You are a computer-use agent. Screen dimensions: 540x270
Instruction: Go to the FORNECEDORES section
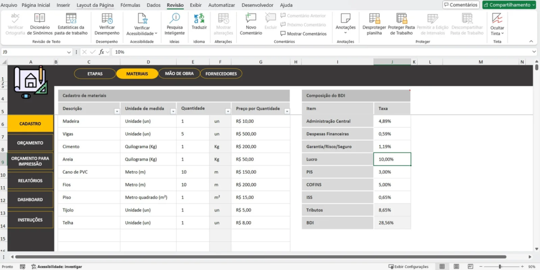click(221, 74)
